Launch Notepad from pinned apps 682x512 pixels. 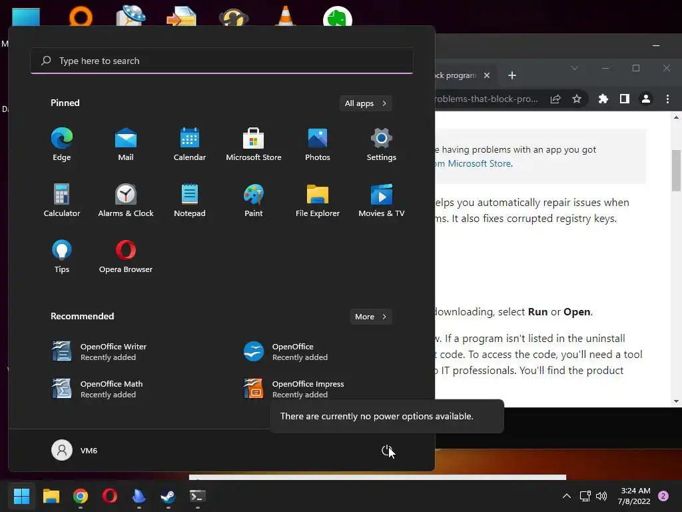point(190,201)
